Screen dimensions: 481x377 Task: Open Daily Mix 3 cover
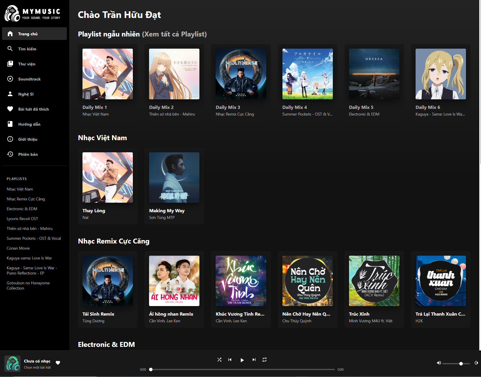241,74
